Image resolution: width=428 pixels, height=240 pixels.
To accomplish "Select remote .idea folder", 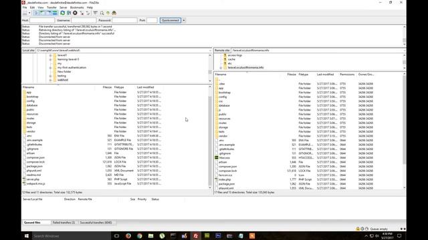I will pos(221,84).
